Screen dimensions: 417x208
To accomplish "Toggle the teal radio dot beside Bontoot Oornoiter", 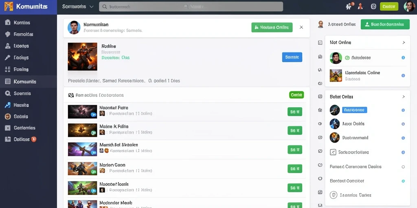I will coord(403,181).
